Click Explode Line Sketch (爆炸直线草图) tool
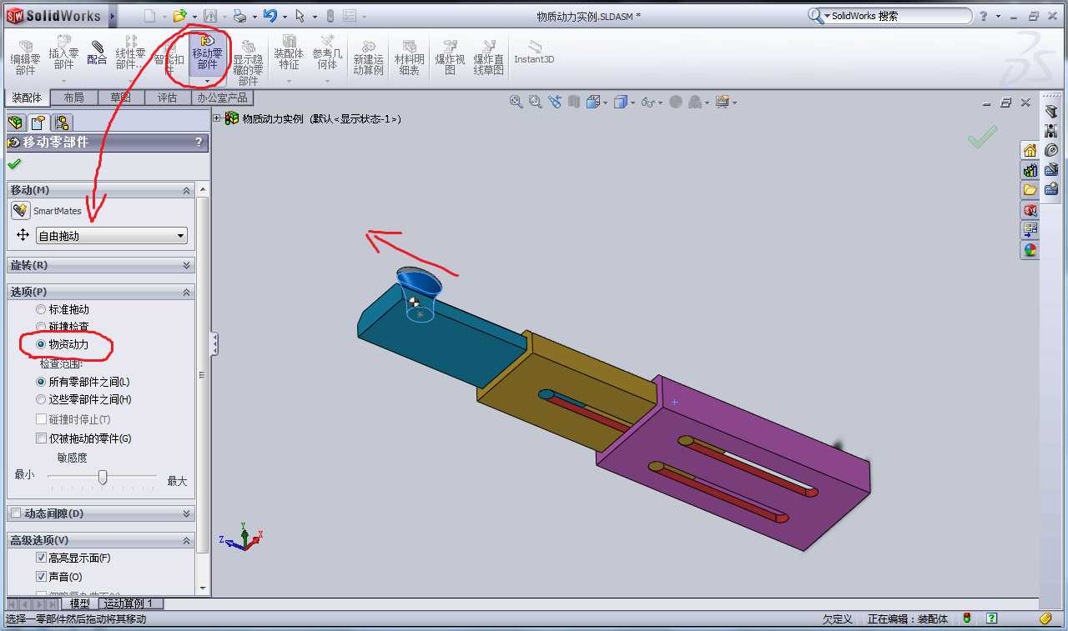Screen dimensions: 1068x631 [x=489, y=57]
